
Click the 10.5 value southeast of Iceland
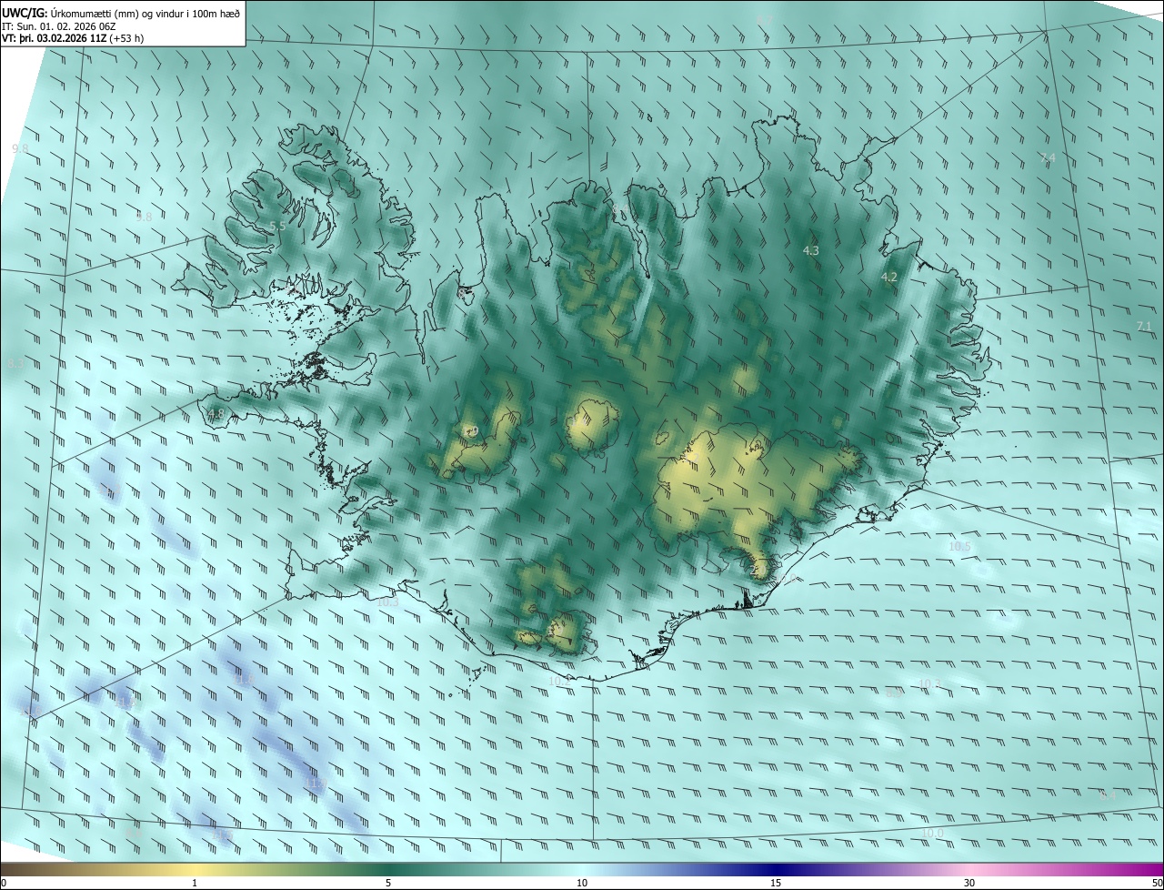tap(960, 547)
